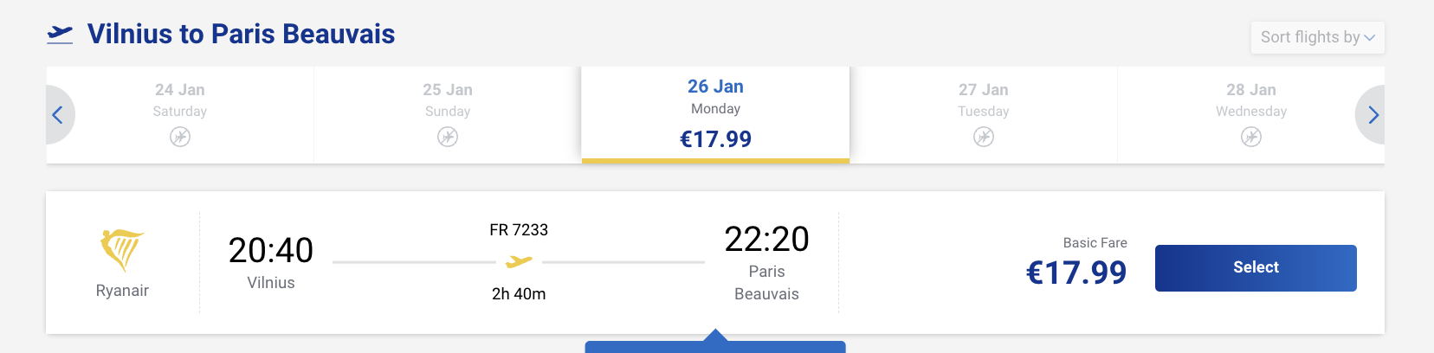Click the FR 7233 flight number
The height and width of the screenshot is (353, 1434).
tap(519, 230)
